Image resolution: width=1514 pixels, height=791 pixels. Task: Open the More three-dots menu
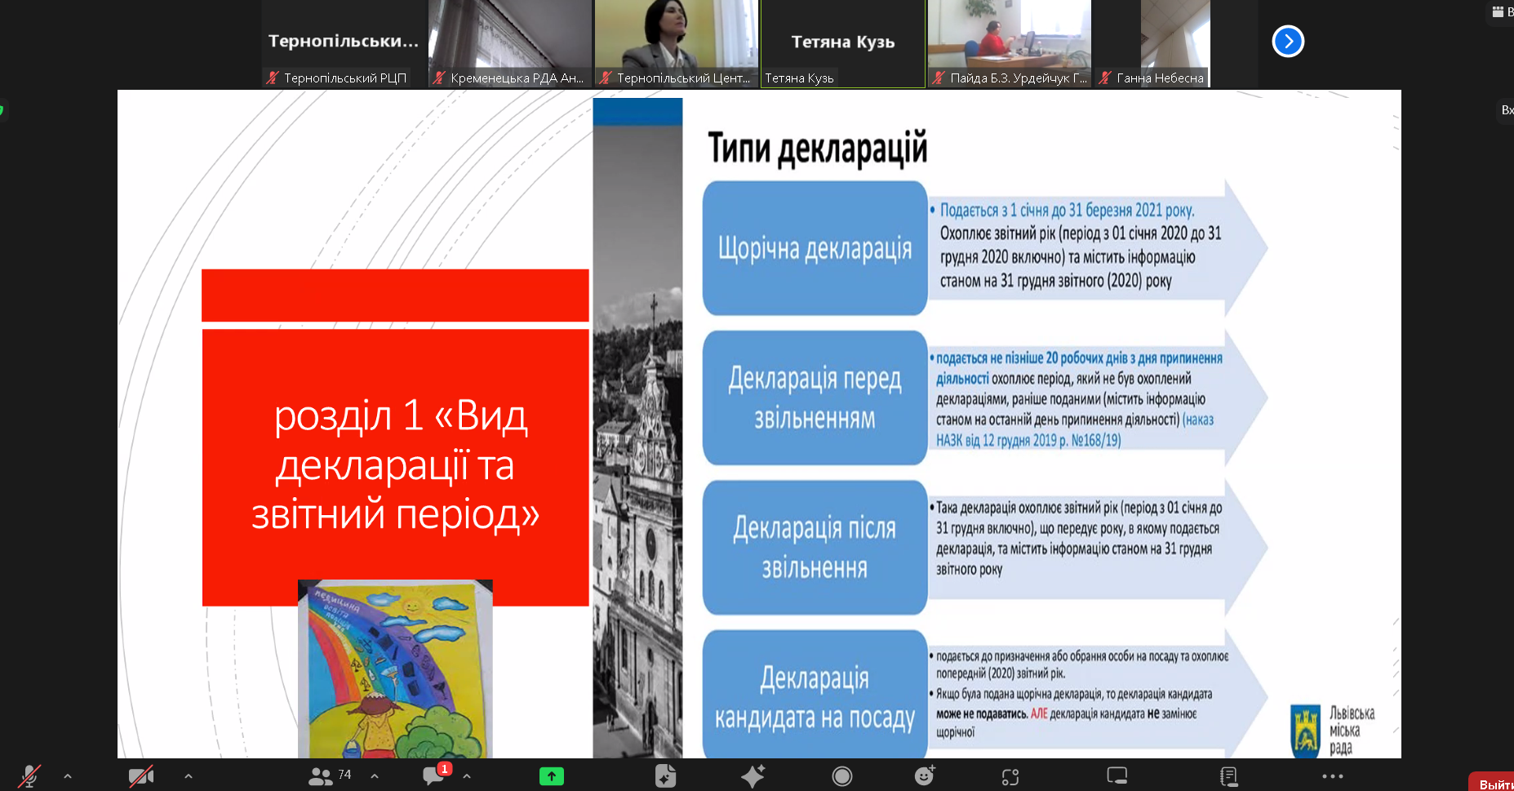click(1333, 776)
